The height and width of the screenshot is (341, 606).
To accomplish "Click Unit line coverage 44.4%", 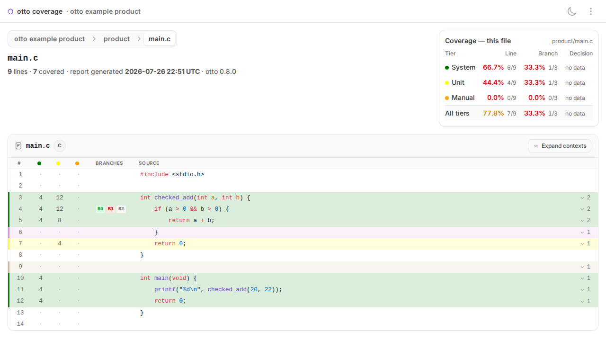I will pyautogui.click(x=493, y=82).
